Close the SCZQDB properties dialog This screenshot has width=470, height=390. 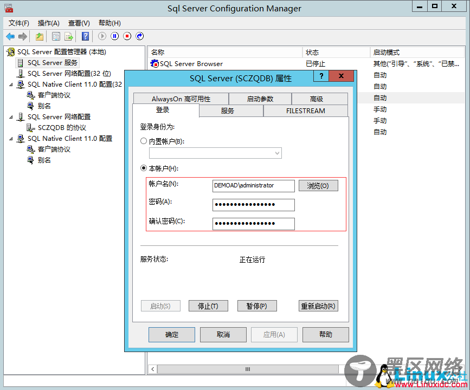341,76
